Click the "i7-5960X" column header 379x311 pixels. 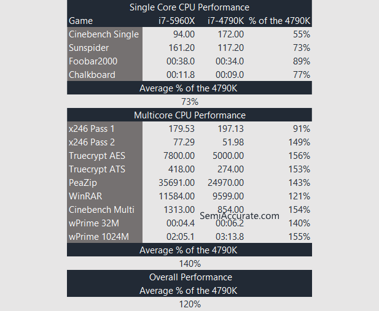[x=176, y=21]
